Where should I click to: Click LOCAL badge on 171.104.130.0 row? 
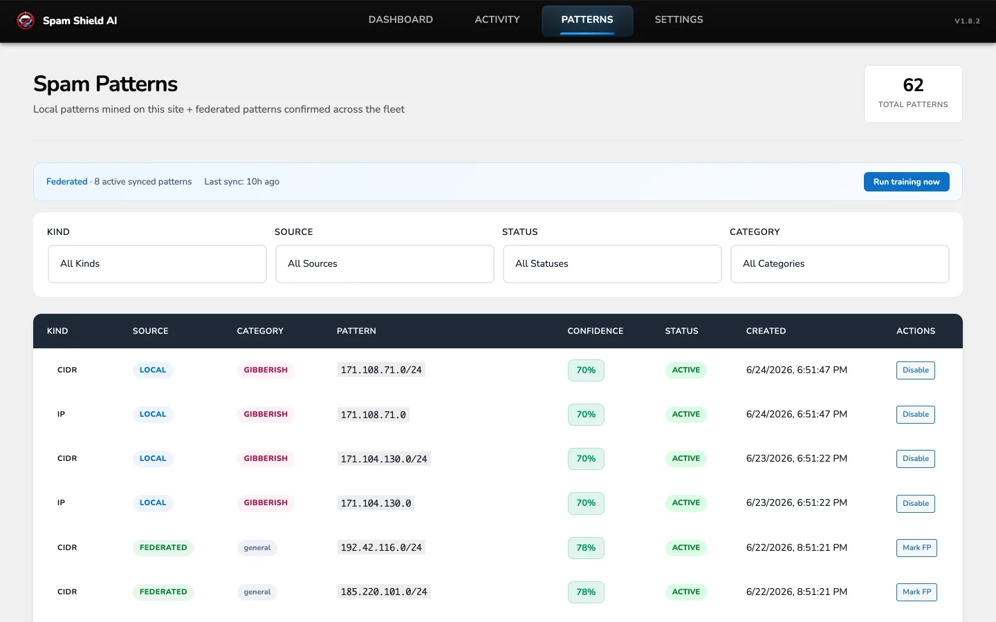[153, 503]
